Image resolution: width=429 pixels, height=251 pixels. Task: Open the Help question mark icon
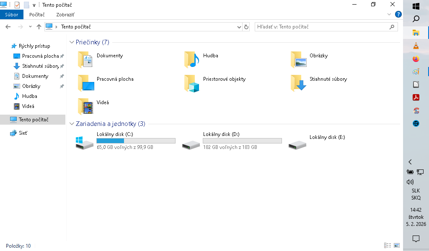pyautogui.click(x=398, y=14)
